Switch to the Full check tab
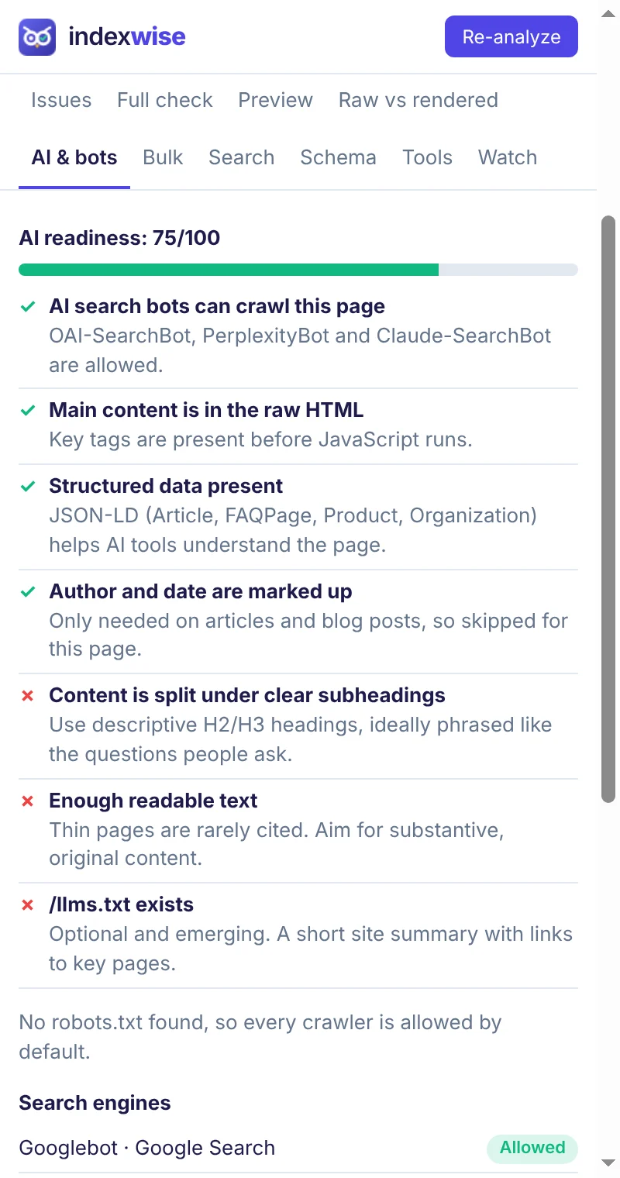Viewport: 620px width, 1178px height. point(165,100)
